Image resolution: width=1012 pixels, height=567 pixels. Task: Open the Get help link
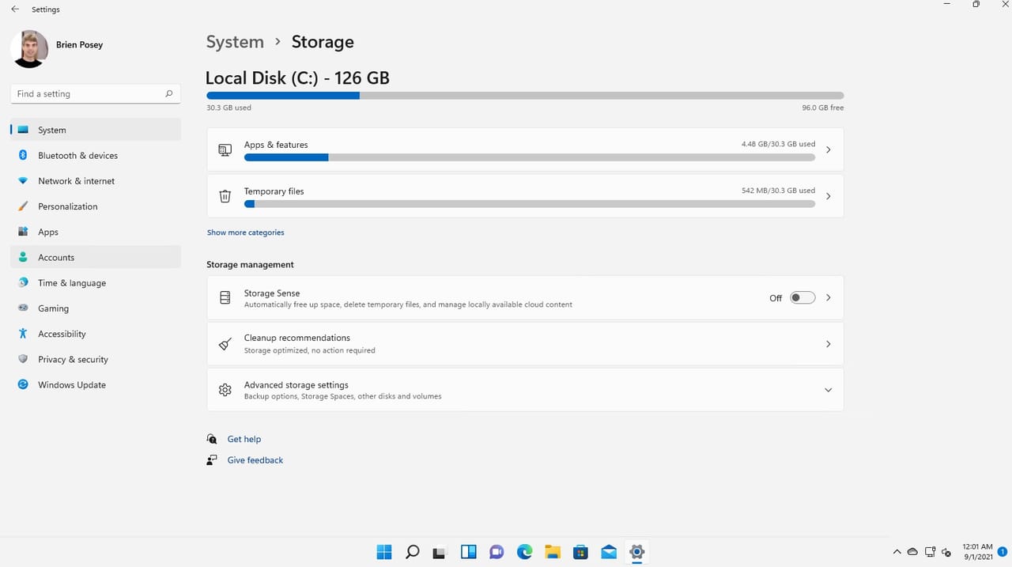pyautogui.click(x=244, y=439)
